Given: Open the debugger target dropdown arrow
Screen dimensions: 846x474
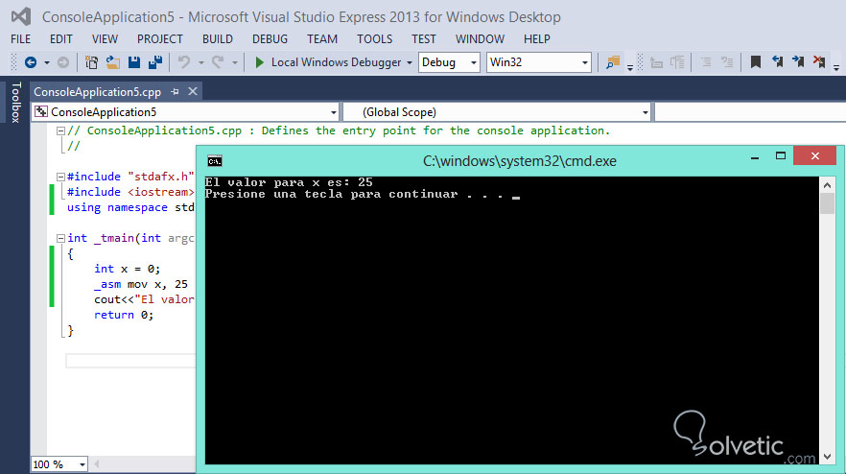Looking at the screenshot, I should tap(410, 63).
